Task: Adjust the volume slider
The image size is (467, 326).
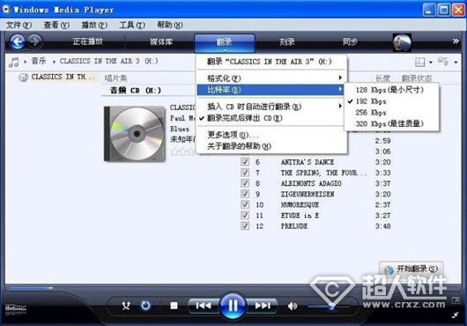Action: point(329,306)
